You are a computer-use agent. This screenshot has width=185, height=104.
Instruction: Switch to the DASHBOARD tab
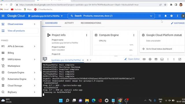click(x=51, y=23)
